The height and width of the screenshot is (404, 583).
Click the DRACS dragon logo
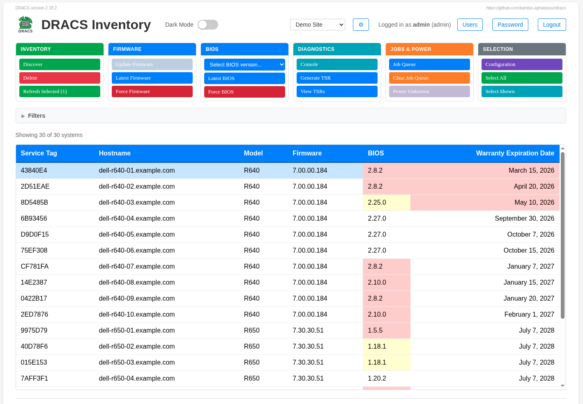[x=25, y=25]
